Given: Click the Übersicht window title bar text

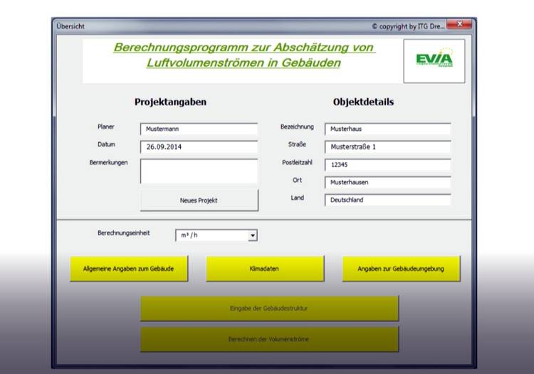Looking at the screenshot, I should [70, 26].
